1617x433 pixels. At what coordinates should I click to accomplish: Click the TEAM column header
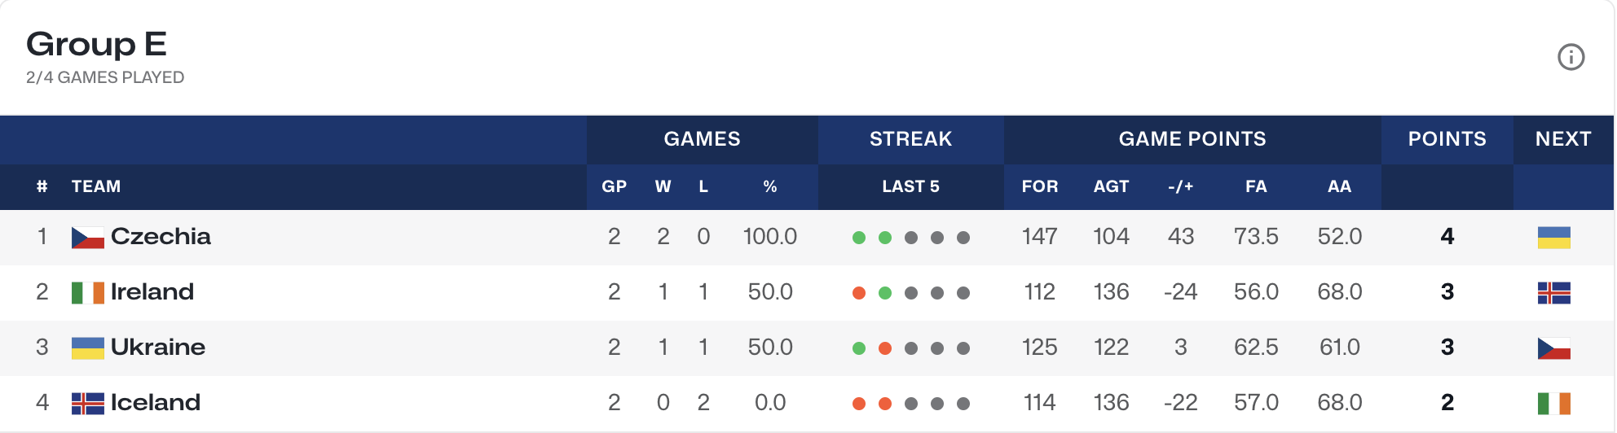pos(96,186)
